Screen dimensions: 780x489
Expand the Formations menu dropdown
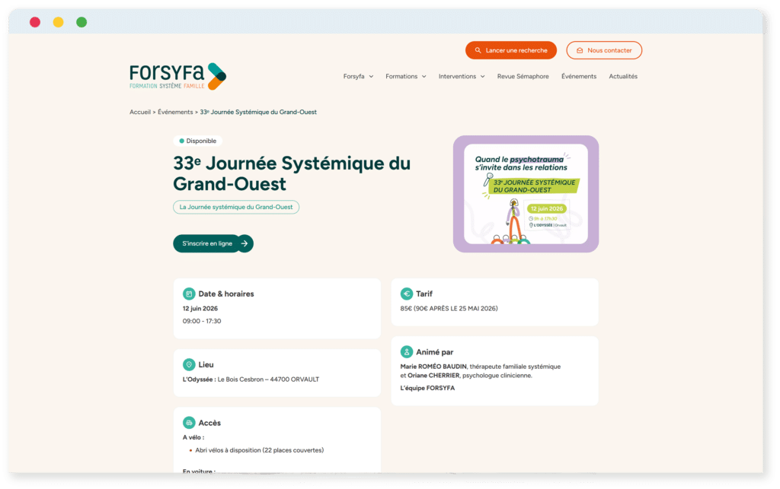tap(405, 77)
